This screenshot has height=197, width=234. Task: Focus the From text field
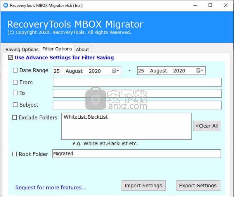137,82
